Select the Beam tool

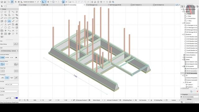pyautogui.click(x=13, y=12)
